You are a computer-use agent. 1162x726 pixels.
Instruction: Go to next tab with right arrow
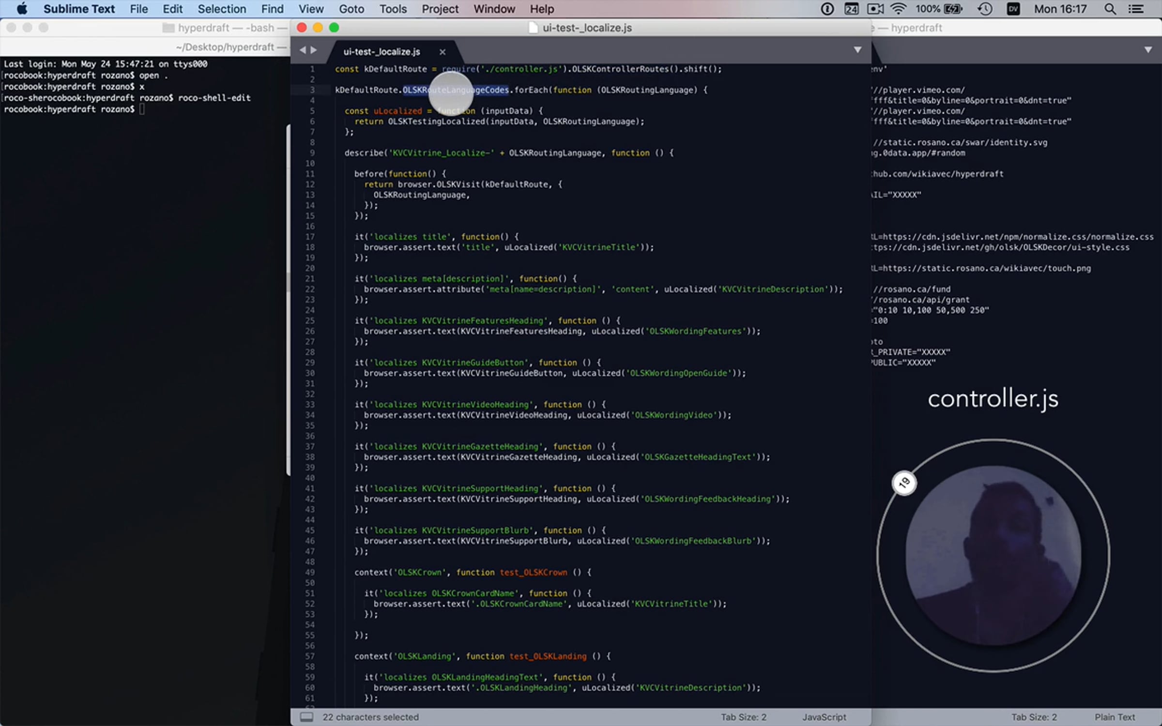coord(314,50)
